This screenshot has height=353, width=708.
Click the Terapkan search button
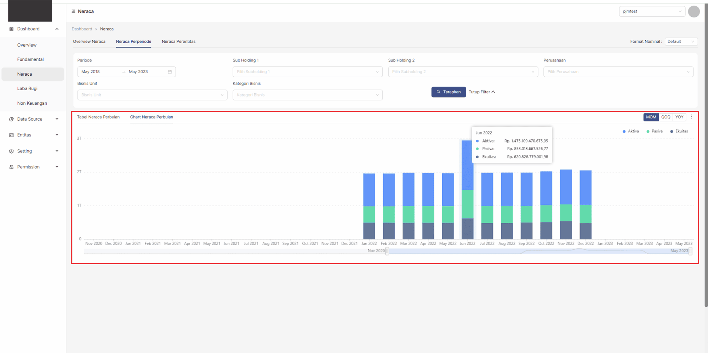pos(448,92)
